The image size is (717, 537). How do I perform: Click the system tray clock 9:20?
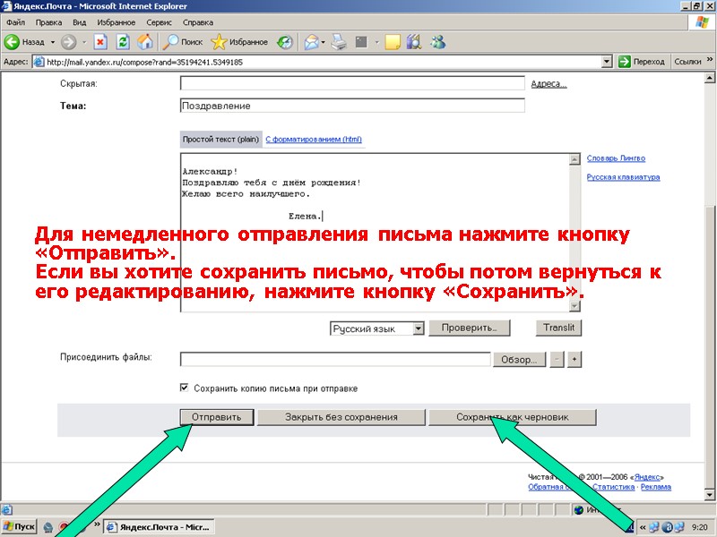[x=699, y=527]
